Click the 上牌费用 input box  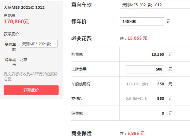click(145, 69)
